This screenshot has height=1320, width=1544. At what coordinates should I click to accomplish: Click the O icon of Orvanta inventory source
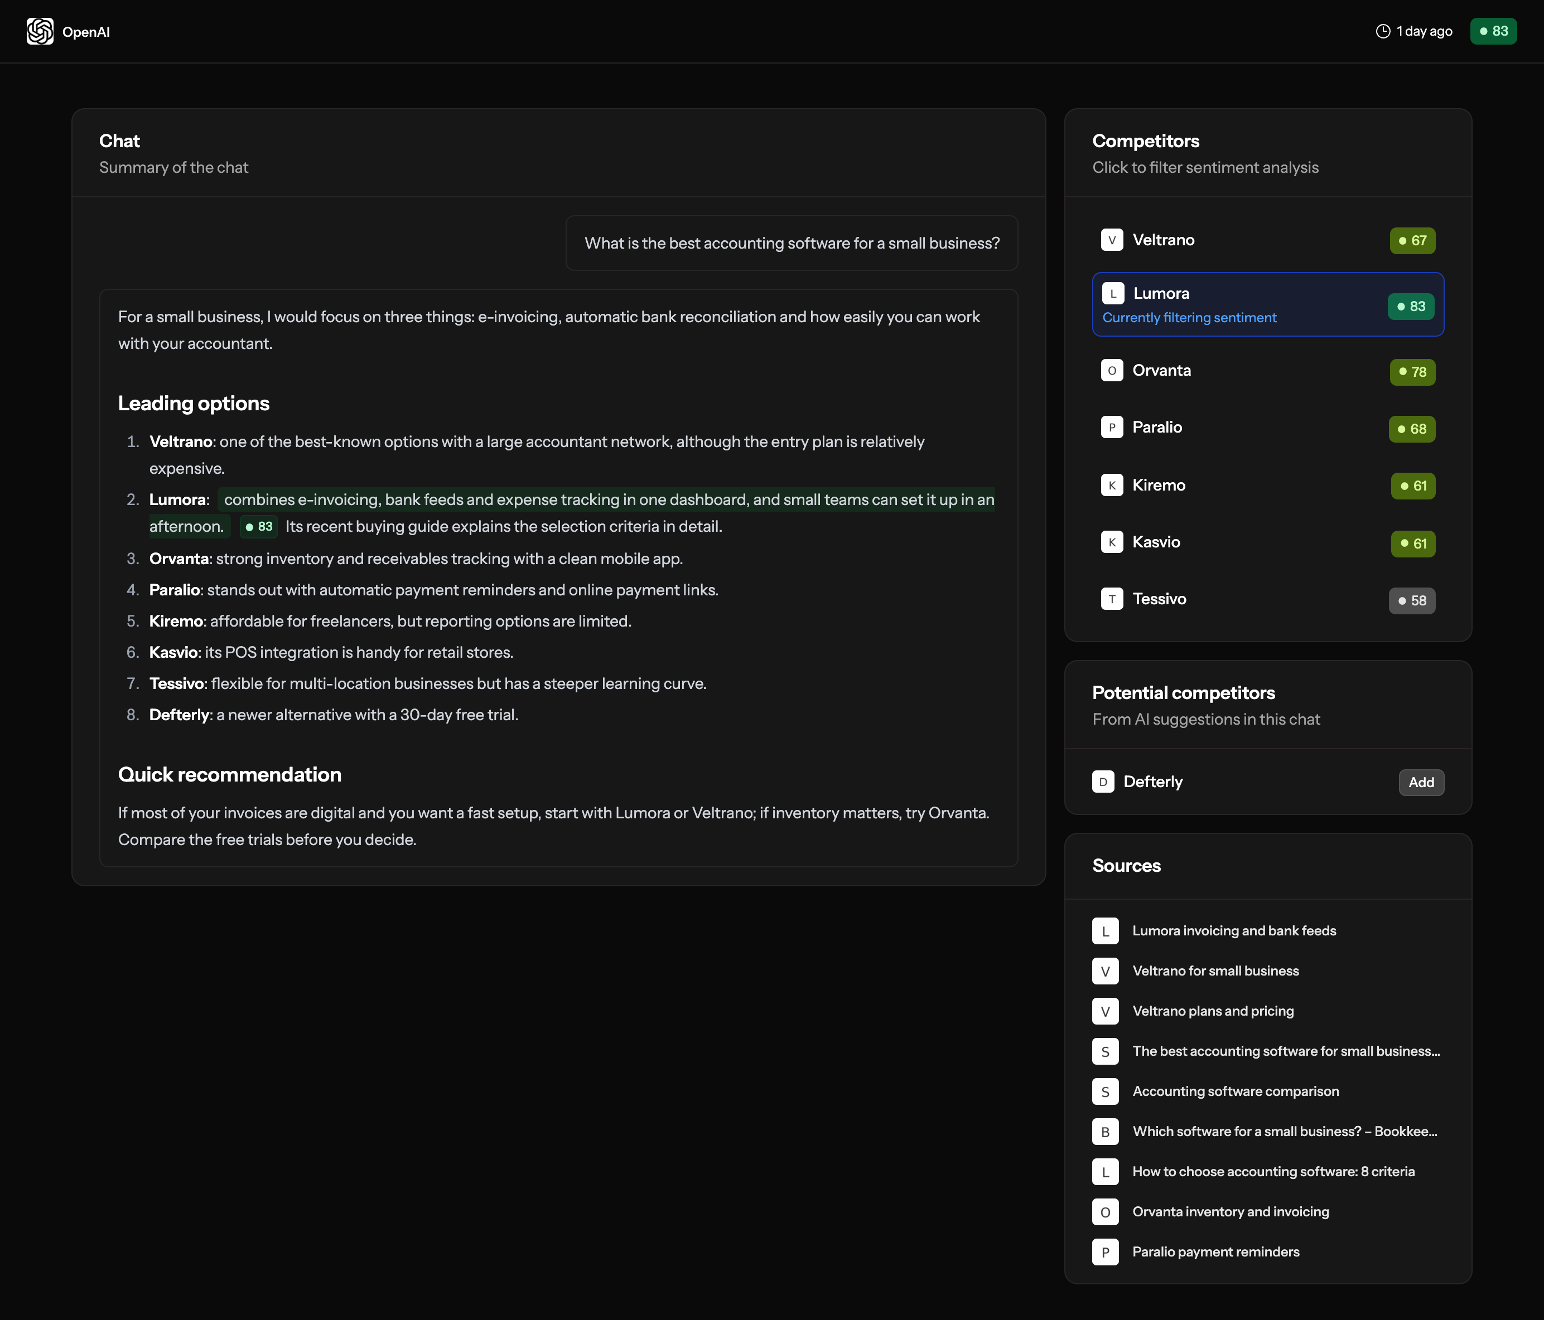tap(1105, 1212)
